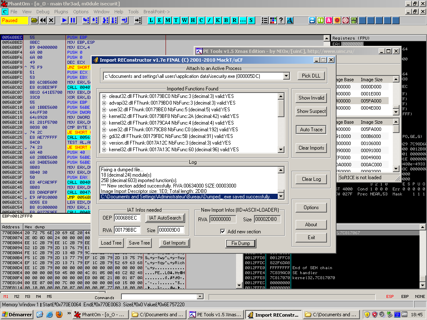Click the Clear Log button
This screenshot has width=427, height=320.
pos(311,179)
